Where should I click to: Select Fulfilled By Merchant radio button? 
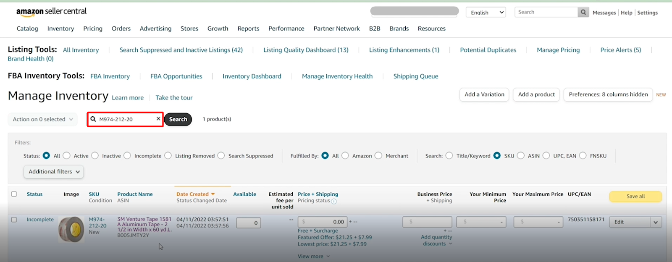click(378, 156)
